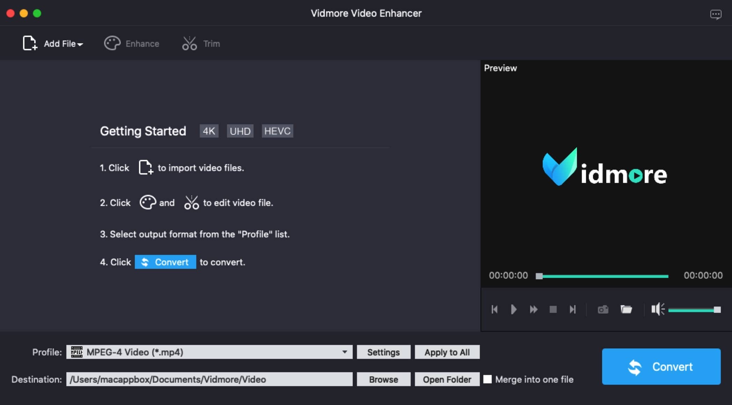
Task: Click the Preview panel label
Action: click(x=500, y=68)
